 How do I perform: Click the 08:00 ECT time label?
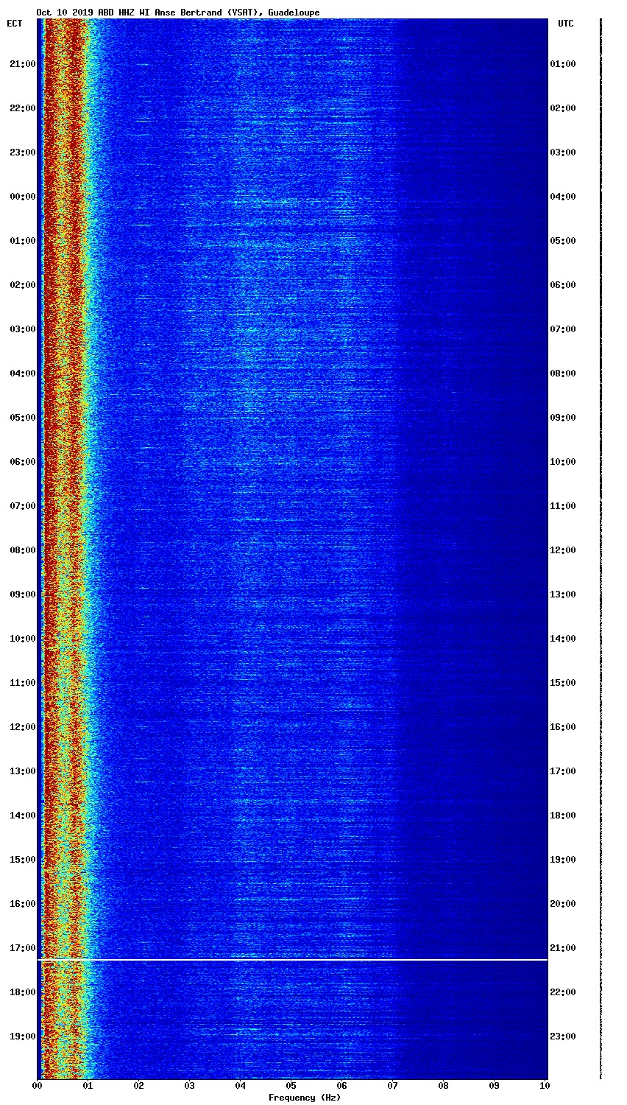(22, 550)
